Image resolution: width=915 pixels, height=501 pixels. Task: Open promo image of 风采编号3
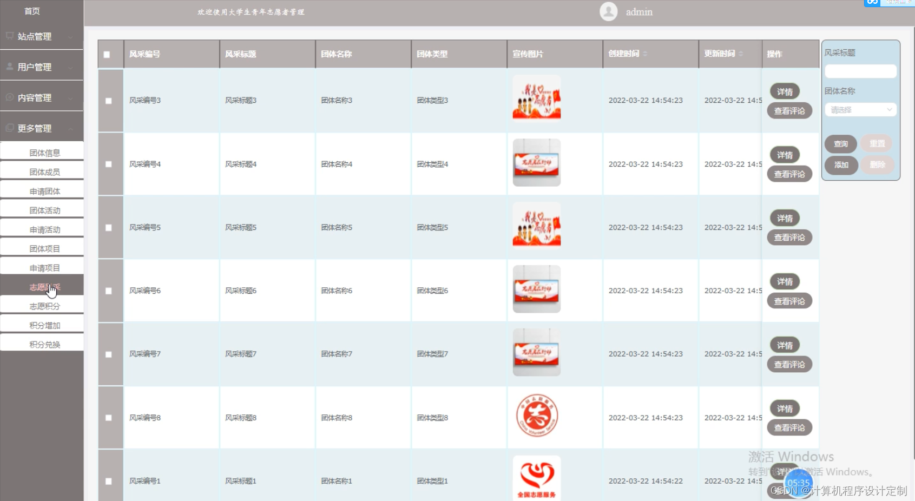(537, 100)
